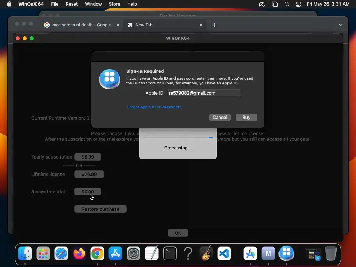Viewport: 356px width, 267px height.
Task: Open the Help menu
Action: click(132, 4)
